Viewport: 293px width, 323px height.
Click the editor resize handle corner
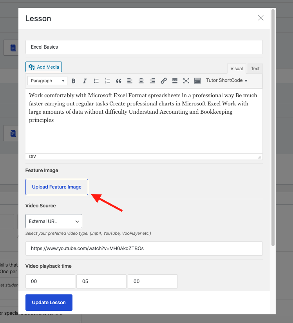pyautogui.click(x=260, y=157)
